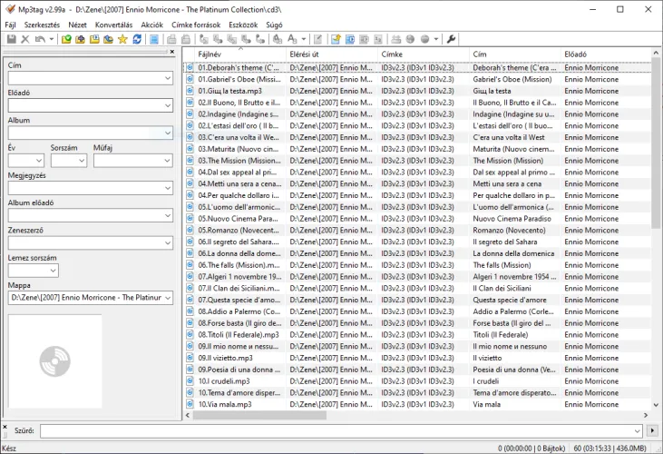Click the blue Refresh arrows icon
This screenshot has width=663, height=454.
pyautogui.click(x=137, y=39)
